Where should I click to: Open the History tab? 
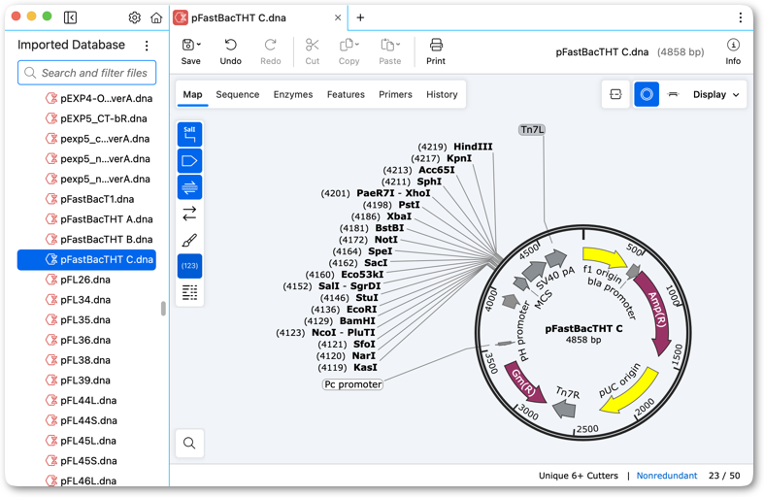[x=442, y=94]
